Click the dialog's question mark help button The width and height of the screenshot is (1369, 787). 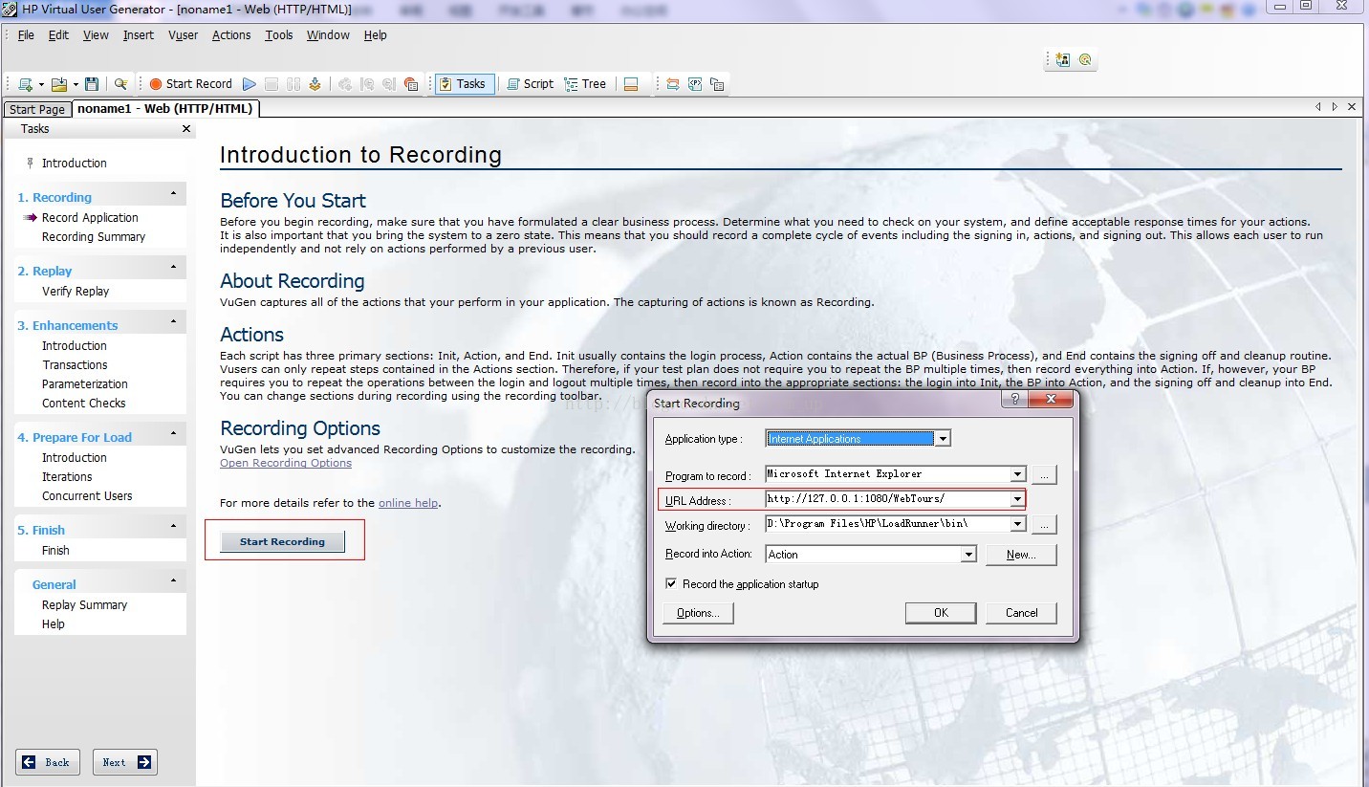tap(1014, 399)
